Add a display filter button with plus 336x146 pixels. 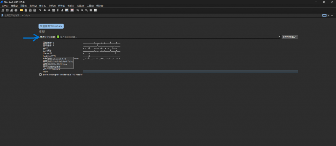coord(332,15)
